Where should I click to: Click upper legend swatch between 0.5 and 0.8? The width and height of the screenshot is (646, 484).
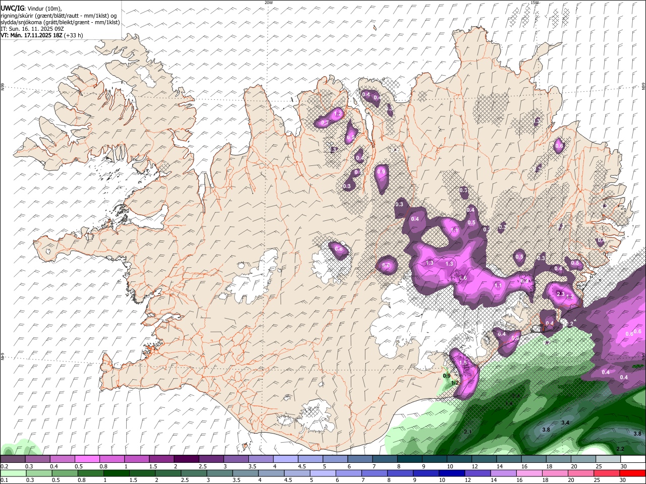87,459
